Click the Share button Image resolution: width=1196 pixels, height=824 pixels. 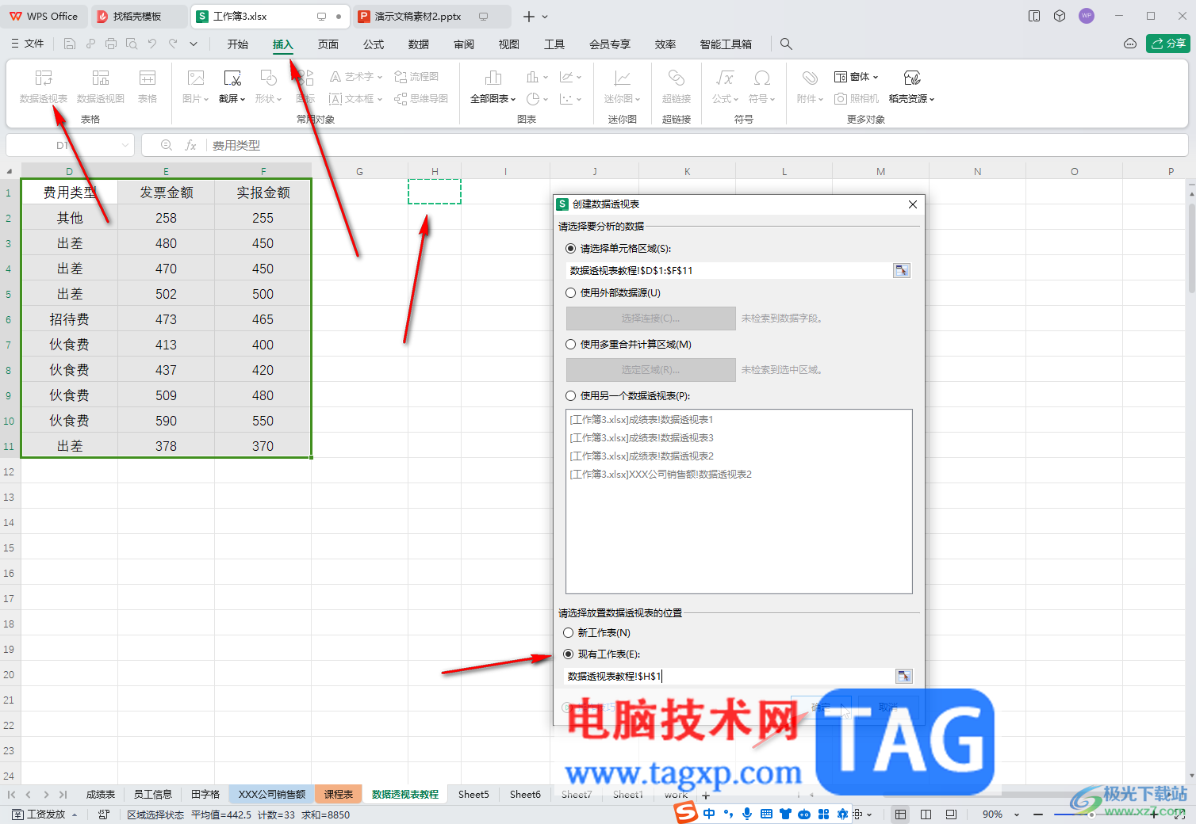pos(1167,44)
